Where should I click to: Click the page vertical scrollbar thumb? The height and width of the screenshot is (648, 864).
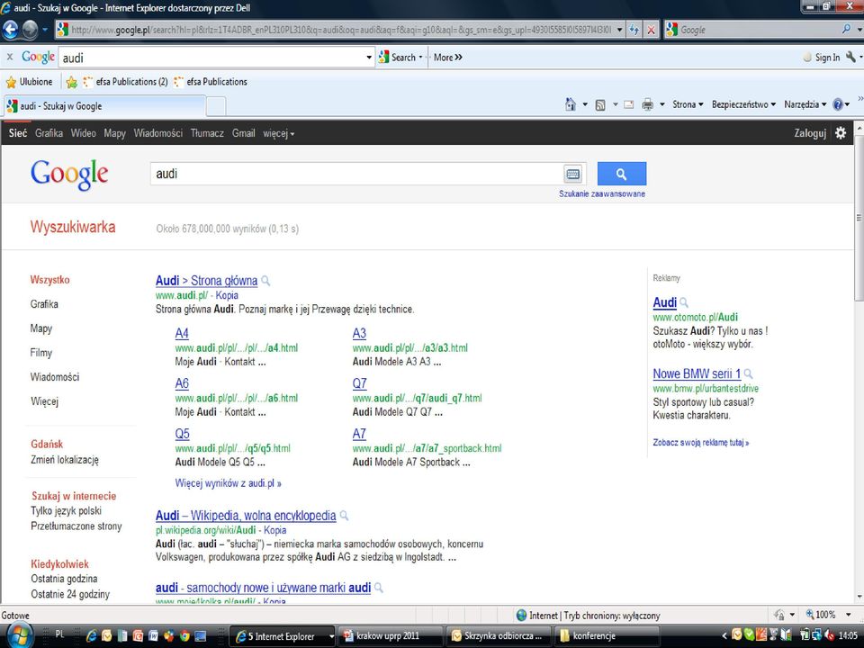[859, 218]
